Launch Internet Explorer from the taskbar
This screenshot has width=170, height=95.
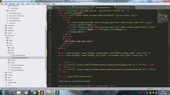[x=11, y=93]
